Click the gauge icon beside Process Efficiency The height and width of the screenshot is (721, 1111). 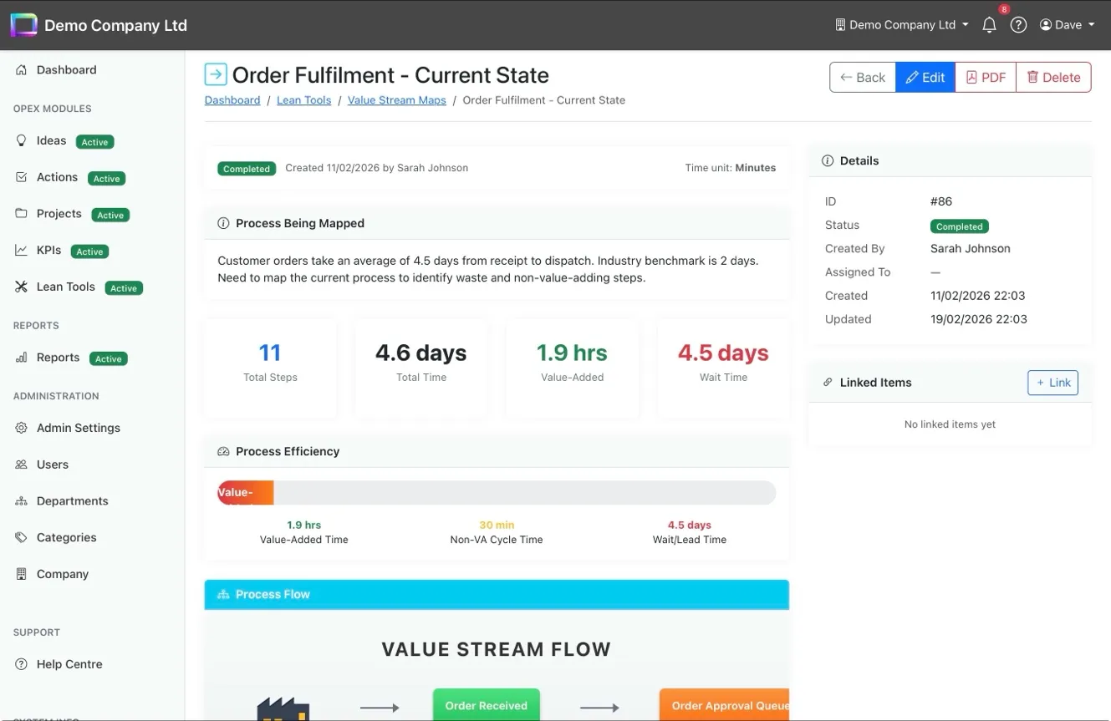pyautogui.click(x=222, y=450)
